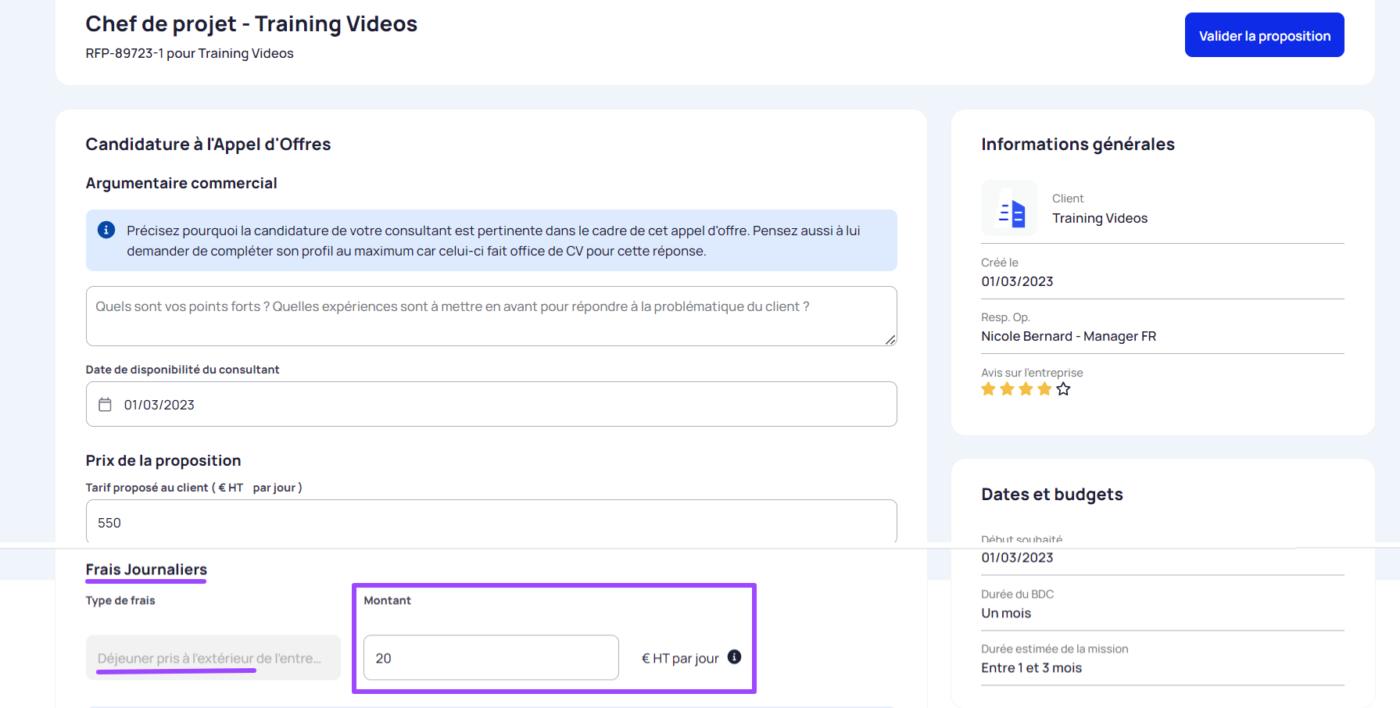
Task: Click the Training Videos client name
Action: coord(1100,218)
